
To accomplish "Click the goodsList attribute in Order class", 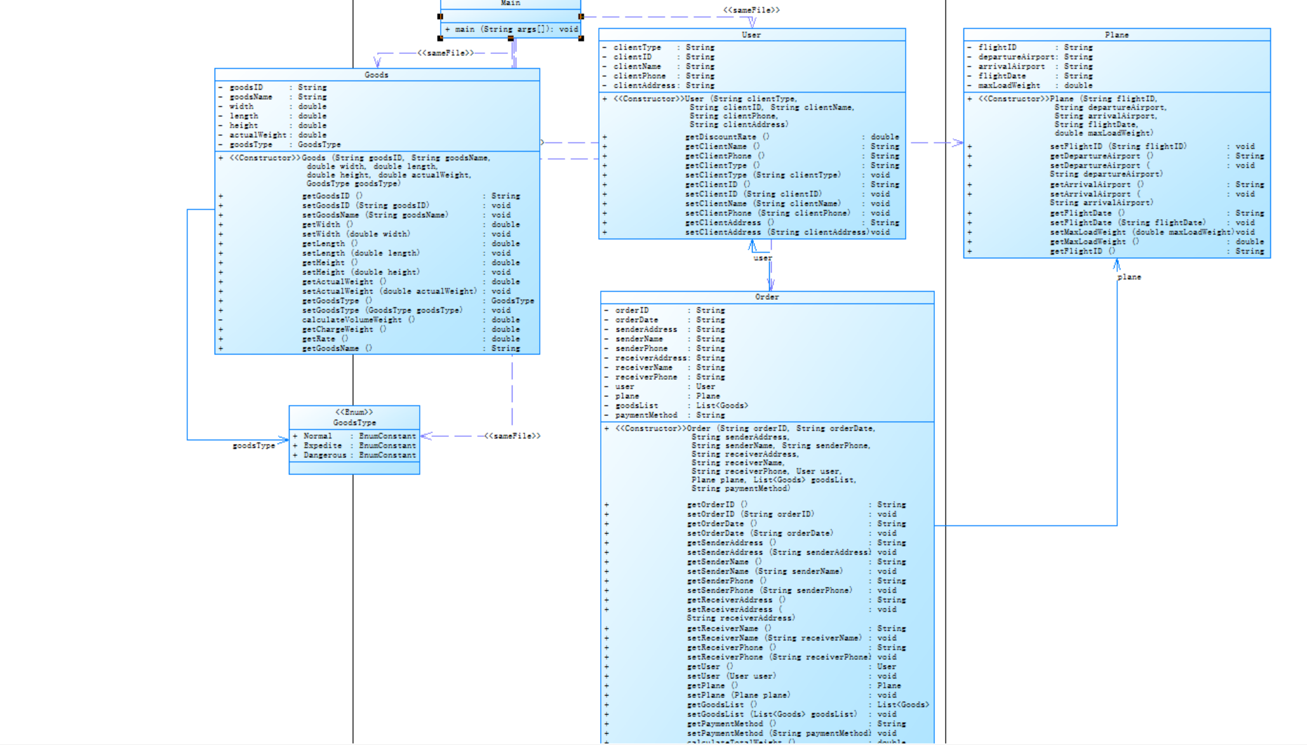I will pyautogui.click(x=636, y=405).
